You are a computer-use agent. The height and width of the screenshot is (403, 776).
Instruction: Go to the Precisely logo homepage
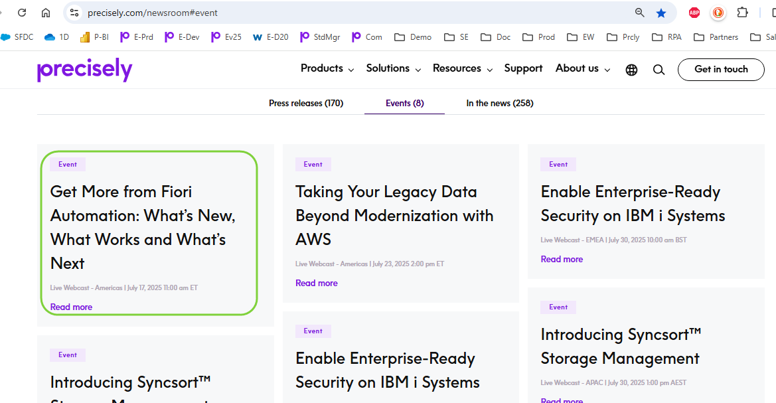pos(85,70)
